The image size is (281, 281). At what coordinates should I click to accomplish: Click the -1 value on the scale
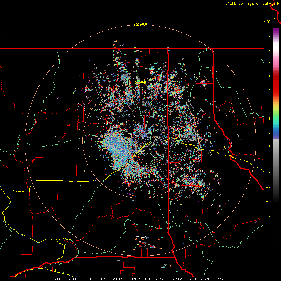coord(268,146)
